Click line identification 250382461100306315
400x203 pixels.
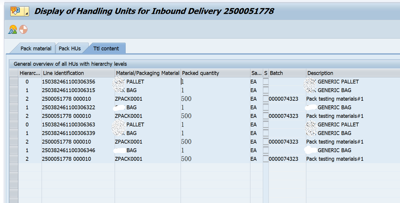coord(68,90)
